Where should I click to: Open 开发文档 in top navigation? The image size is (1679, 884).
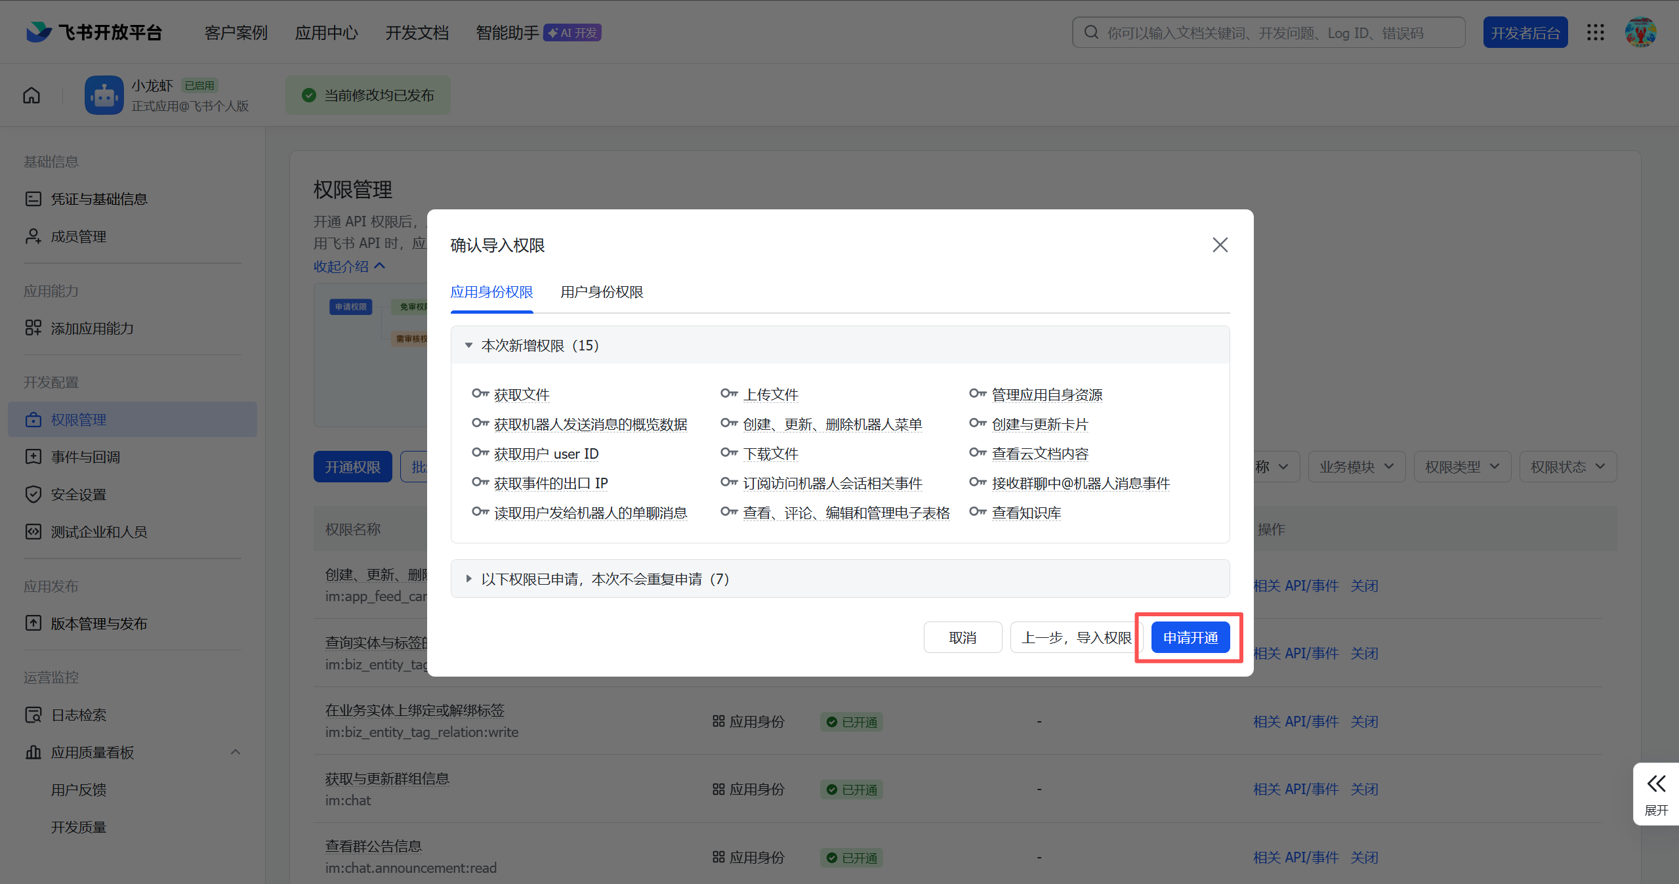click(417, 33)
